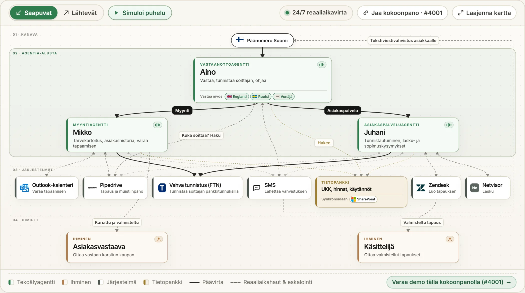This screenshot has width=525, height=293.
Task: Click the Asiakaspalvelu route label
Action: 342,111
